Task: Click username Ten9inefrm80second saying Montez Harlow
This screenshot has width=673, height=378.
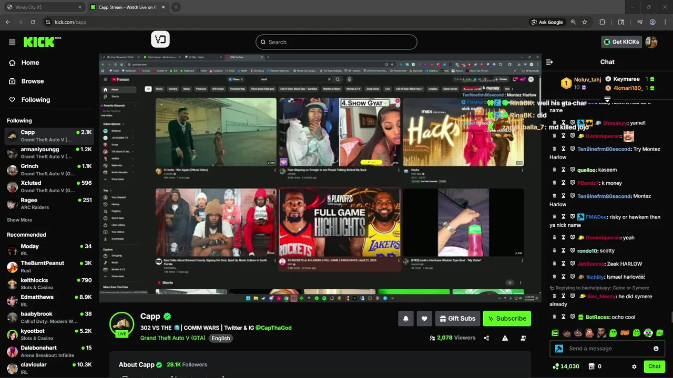Action: pos(604,196)
